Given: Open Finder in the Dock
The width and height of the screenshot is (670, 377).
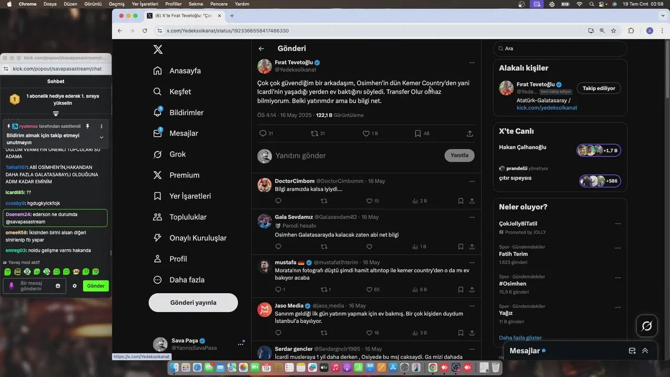Looking at the screenshot, I should (x=174, y=368).
